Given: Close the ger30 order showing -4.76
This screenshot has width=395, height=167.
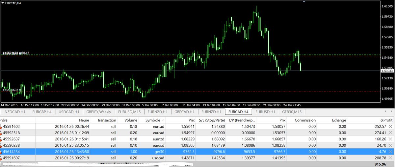Looking at the screenshot, I should coord(391,151).
